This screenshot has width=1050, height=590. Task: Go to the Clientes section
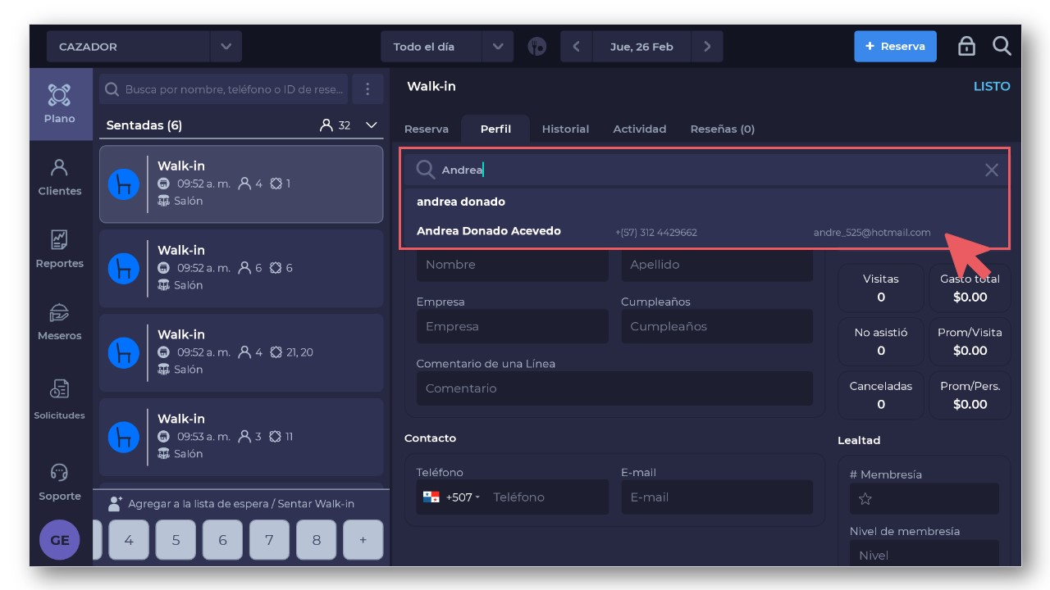tap(59, 177)
